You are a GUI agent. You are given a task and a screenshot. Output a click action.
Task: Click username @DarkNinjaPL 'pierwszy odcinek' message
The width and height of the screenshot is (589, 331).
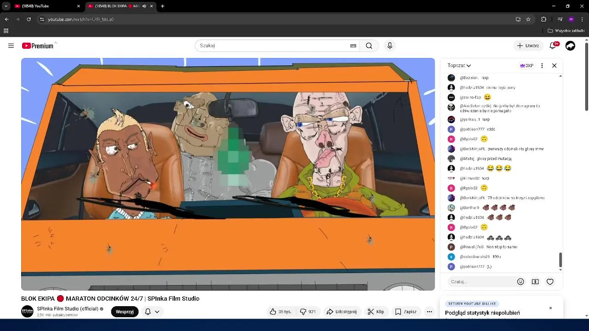[502, 149]
